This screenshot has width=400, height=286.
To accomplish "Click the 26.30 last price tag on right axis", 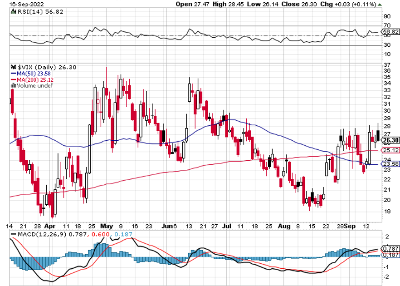I will (x=390, y=140).
